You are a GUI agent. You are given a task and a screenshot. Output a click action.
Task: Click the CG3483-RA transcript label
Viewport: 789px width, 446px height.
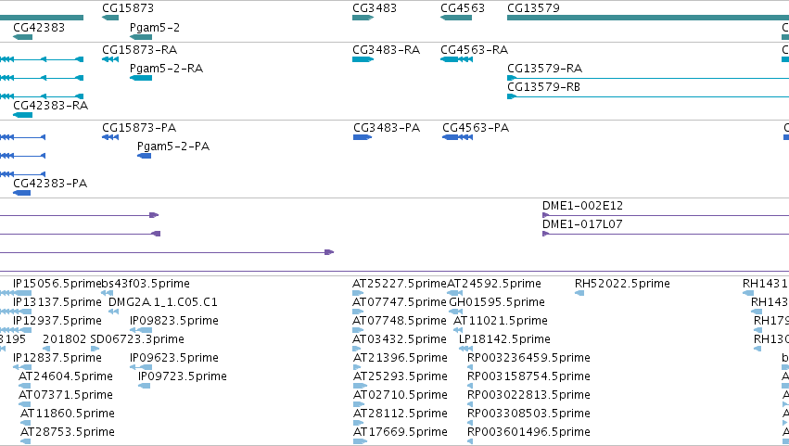[x=386, y=50]
